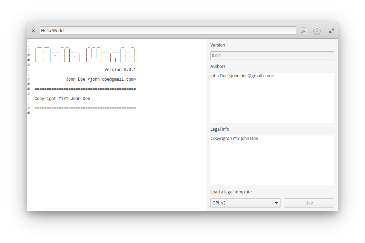Click the 'Copyright YYYY John Doe' preview line

tap(62, 99)
